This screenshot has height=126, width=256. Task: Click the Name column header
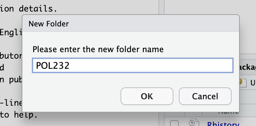(229, 112)
